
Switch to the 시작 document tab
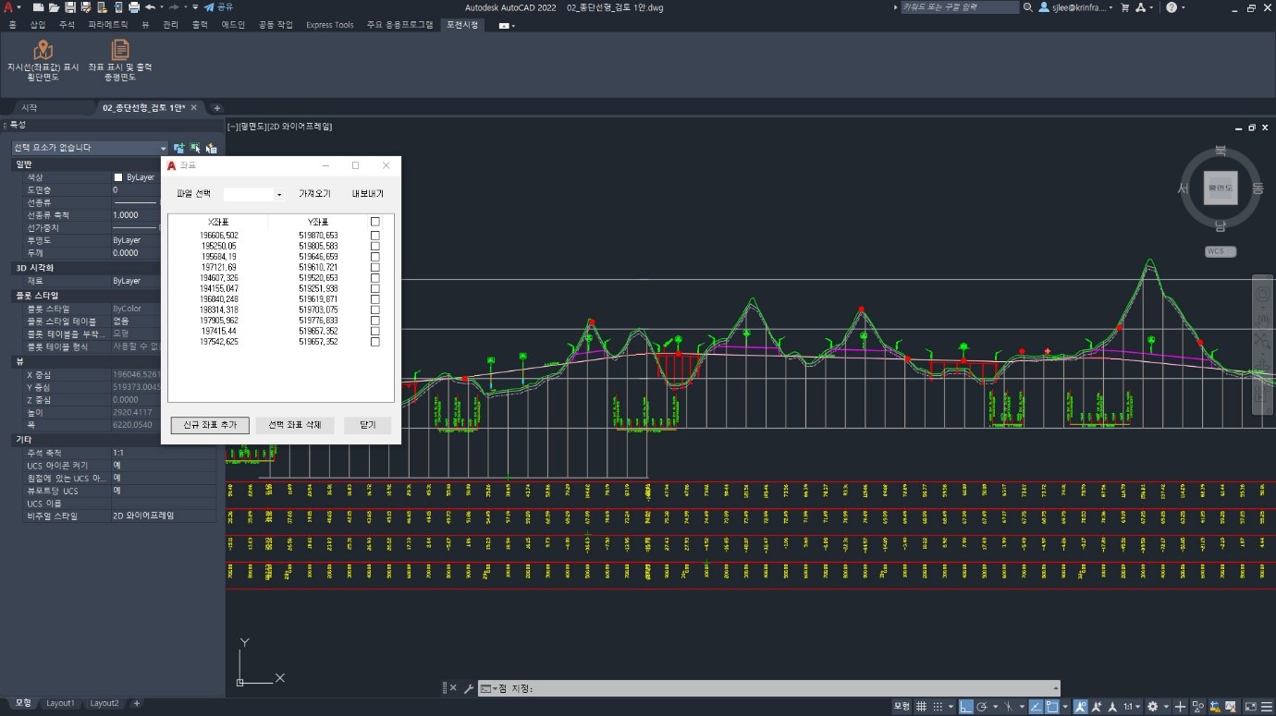click(x=30, y=108)
